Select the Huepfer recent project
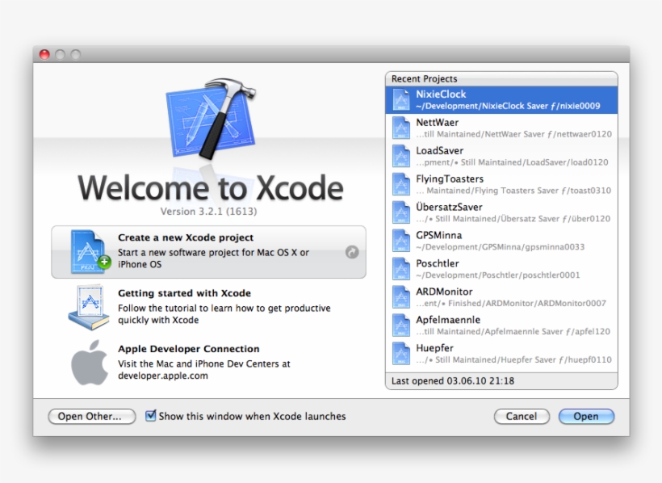 coord(501,354)
